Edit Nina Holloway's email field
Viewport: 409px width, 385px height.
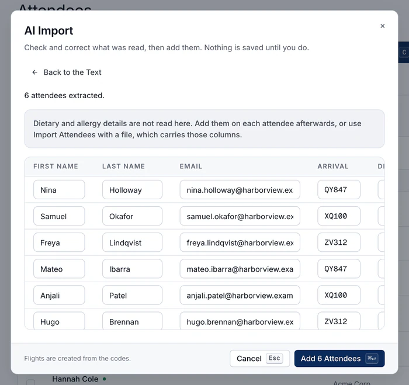(x=240, y=190)
